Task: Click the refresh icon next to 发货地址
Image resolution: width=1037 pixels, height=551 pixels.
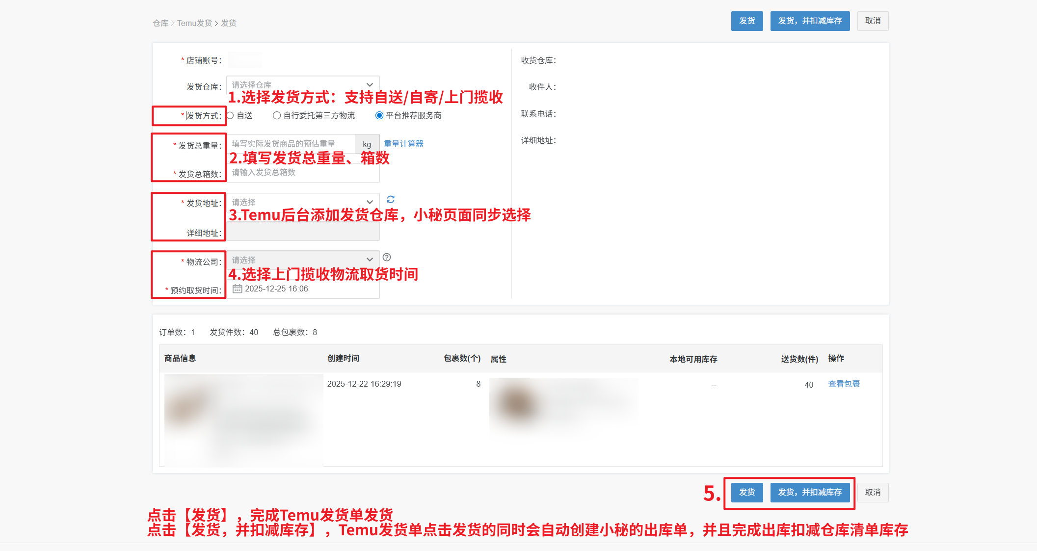Action: coord(391,199)
